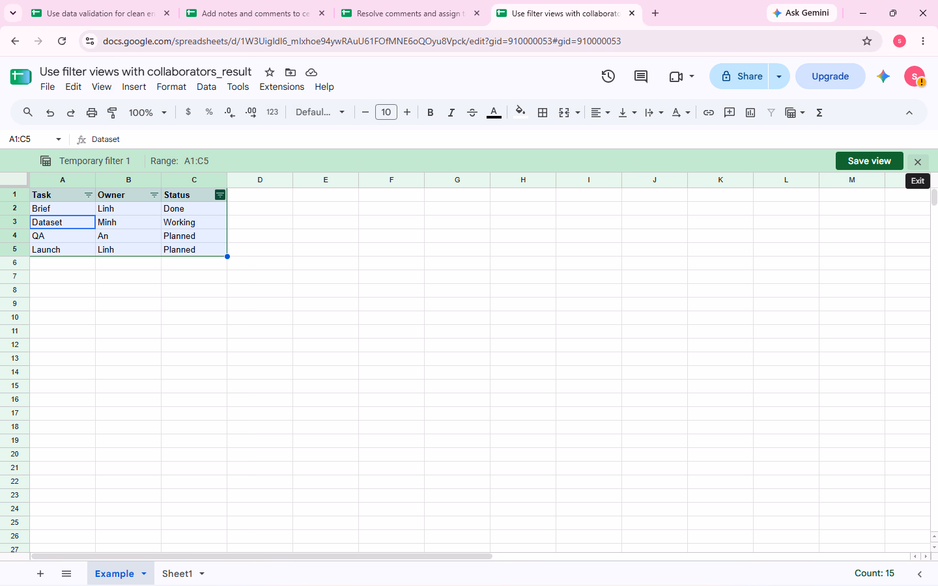Open the search menus magnifier icon
938x586 pixels.
[28, 113]
